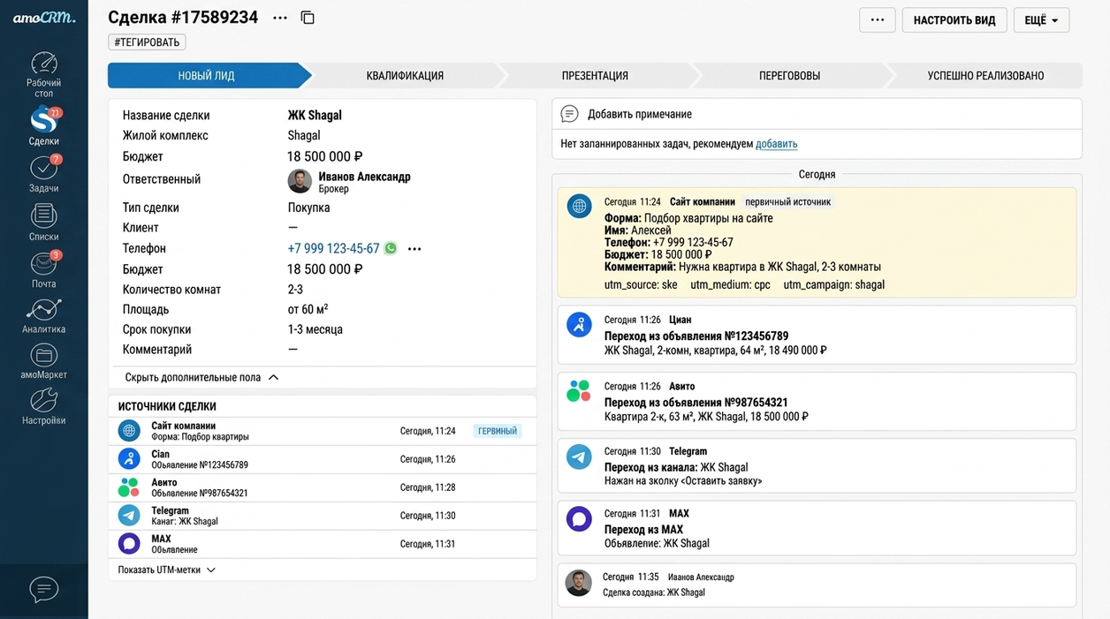Image resolution: width=1110 pixels, height=619 pixels.
Task: Click the Клиент field dash value
Action: 293,228
